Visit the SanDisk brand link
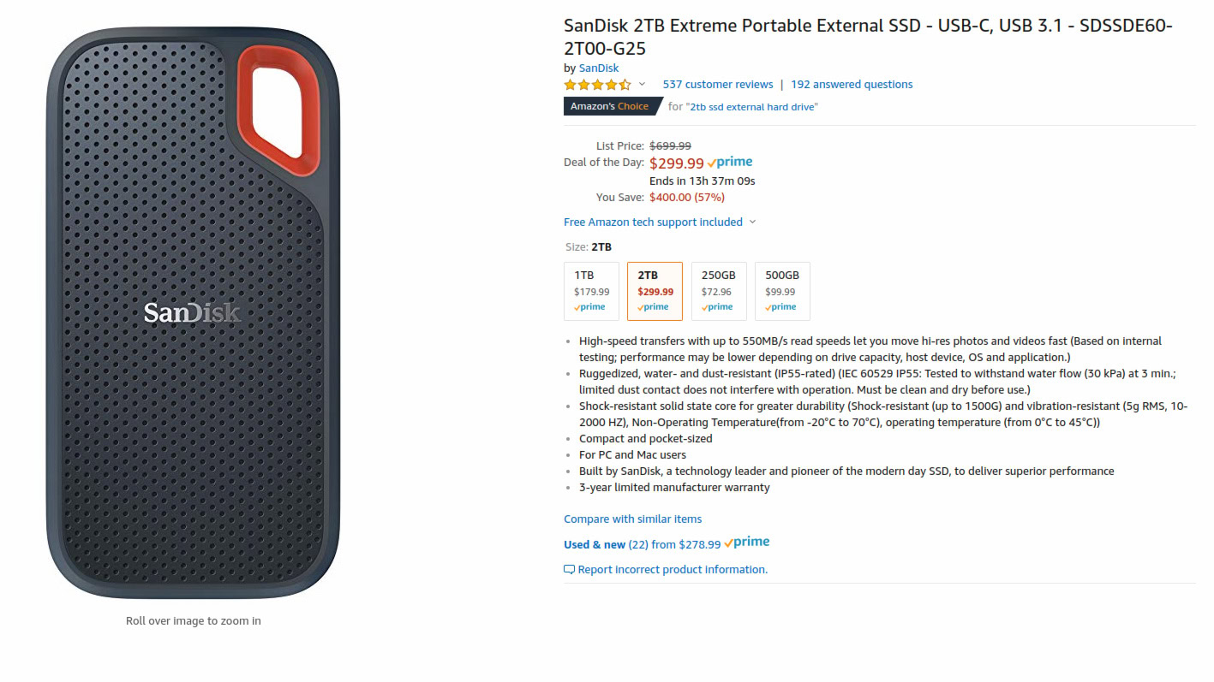The image size is (1214, 682). 598,68
